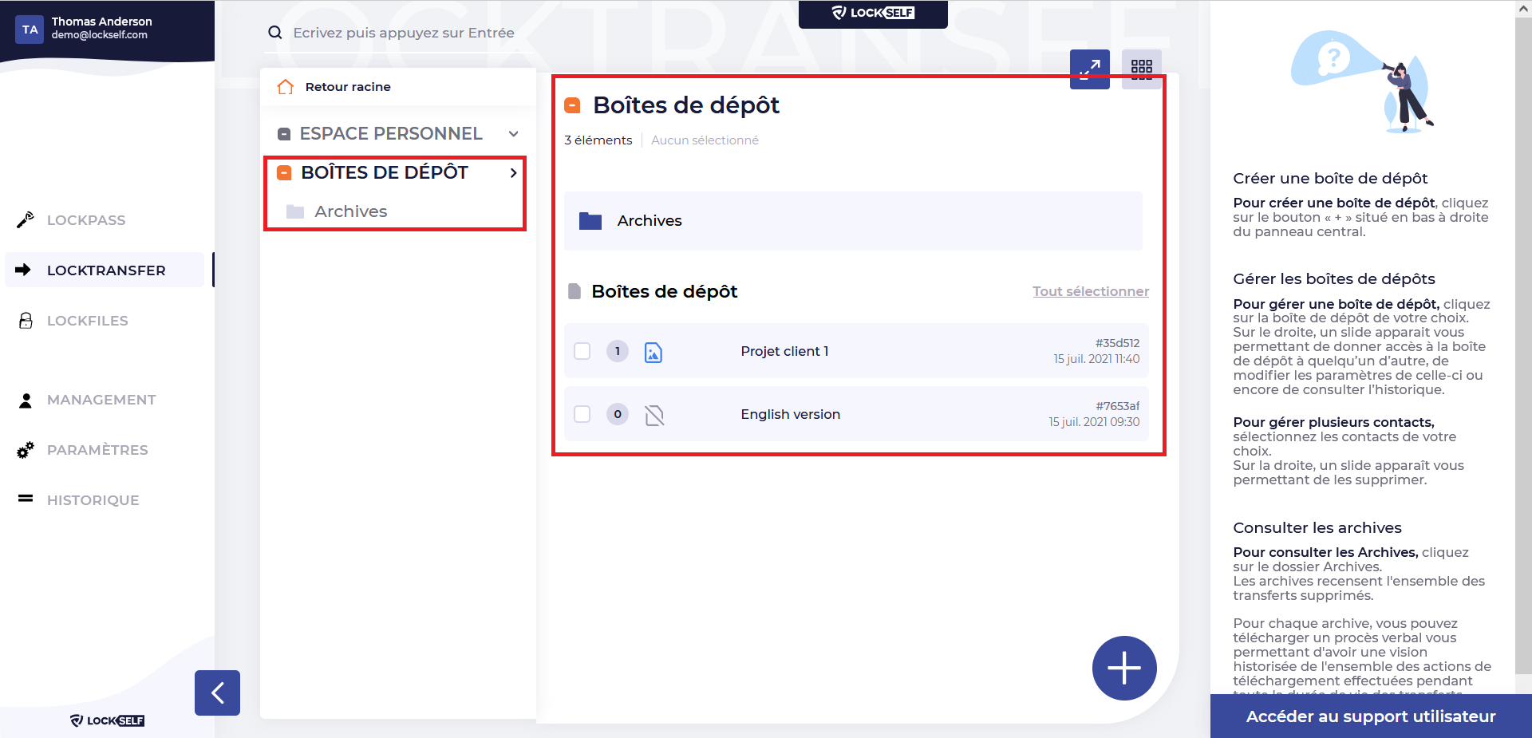The width and height of the screenshot is (1532, 738).
Task: Open the LOCKTRANSFER menu item
Action: click(x=106, y=270)
